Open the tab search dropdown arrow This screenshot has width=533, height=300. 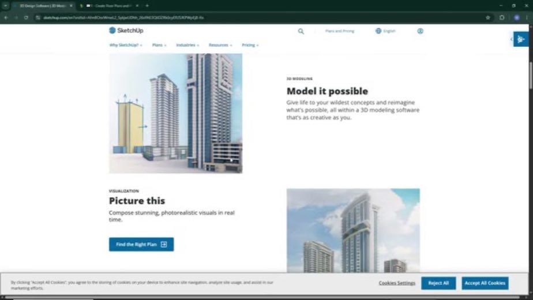5,6
